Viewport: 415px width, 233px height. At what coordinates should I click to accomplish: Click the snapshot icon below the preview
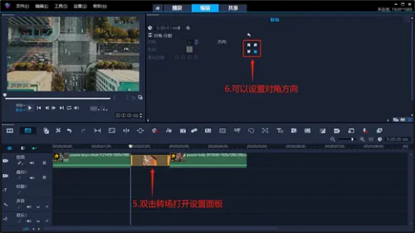[x=140, y=97]
